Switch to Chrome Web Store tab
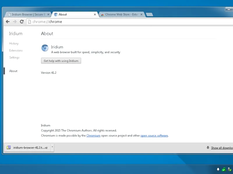Viewport: 233px width, 174px height. click(x=121, y=14)
